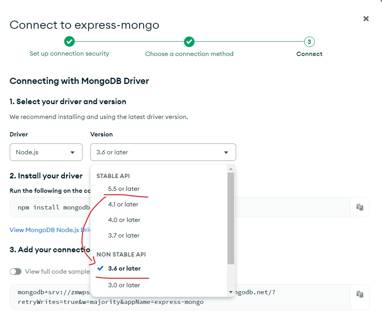
Task: Click the Select your driver and version heading
Action: (68, 101)
